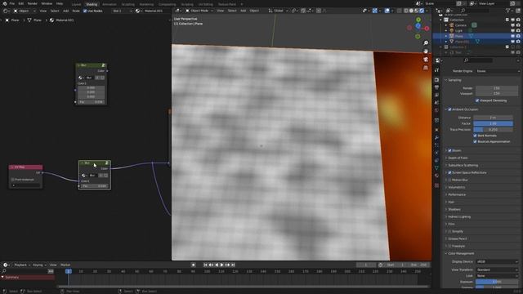
Task: Toggle the Bounces Approximation checkbox
Action: 475,141
